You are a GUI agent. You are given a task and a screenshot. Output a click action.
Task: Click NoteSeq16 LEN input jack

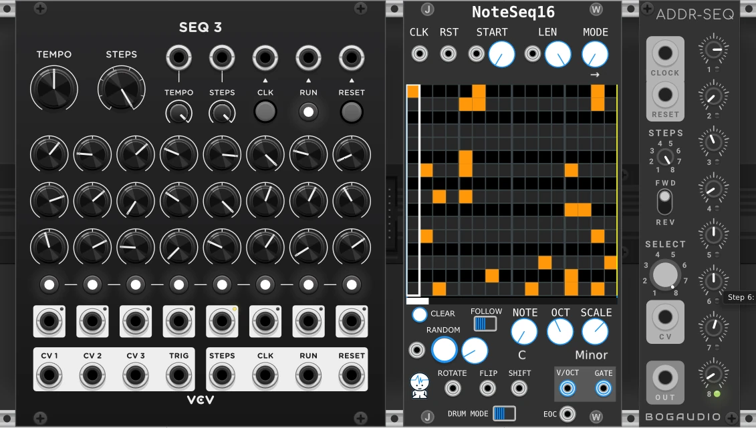[533, 53]
